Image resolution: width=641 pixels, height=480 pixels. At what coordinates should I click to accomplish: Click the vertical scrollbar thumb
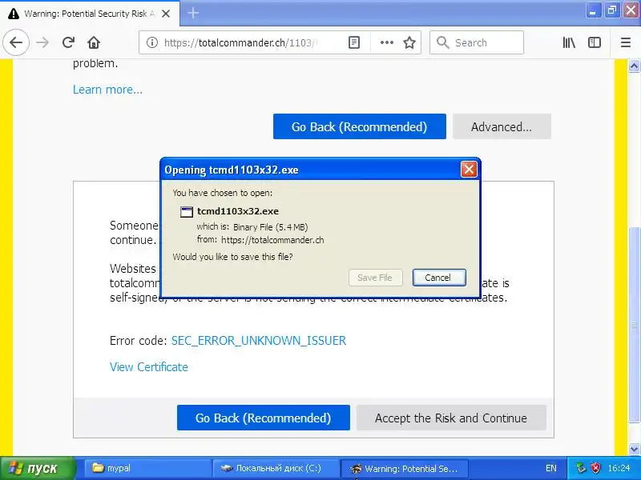point(634,325)
